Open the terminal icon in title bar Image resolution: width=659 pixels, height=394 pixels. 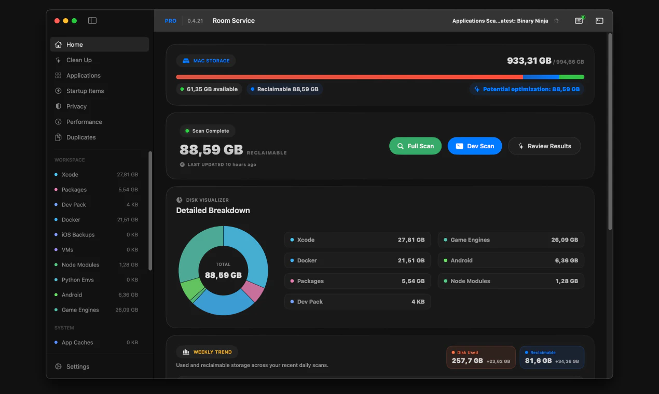tap(599, 21)
